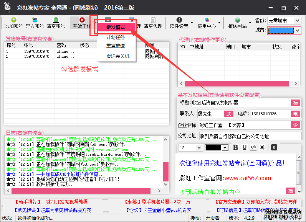Select 群发模式 from the menu
The width and height of the screenshot is (306, 222).
coord(116,27)
